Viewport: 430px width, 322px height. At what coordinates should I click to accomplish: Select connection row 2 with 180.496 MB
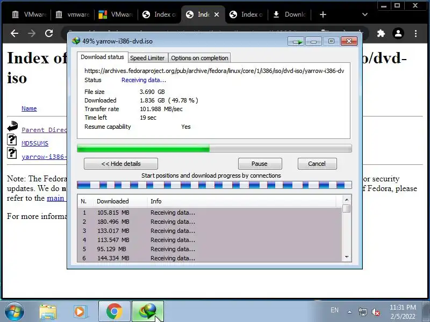210,222
